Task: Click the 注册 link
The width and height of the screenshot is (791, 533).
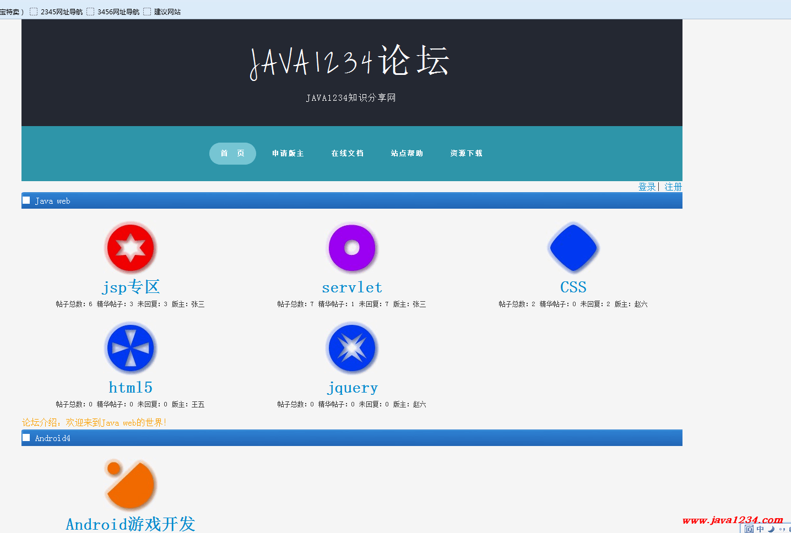Action: coord(673,187)
